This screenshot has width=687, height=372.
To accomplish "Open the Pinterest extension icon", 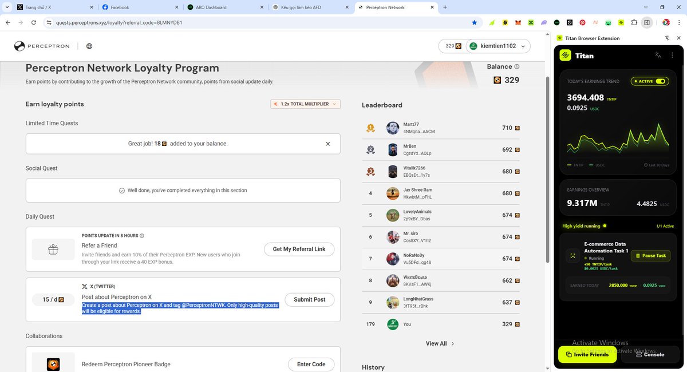I will pos(582,22).
